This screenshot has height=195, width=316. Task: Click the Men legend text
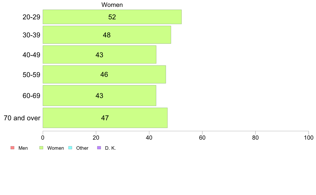pos(23,148)
